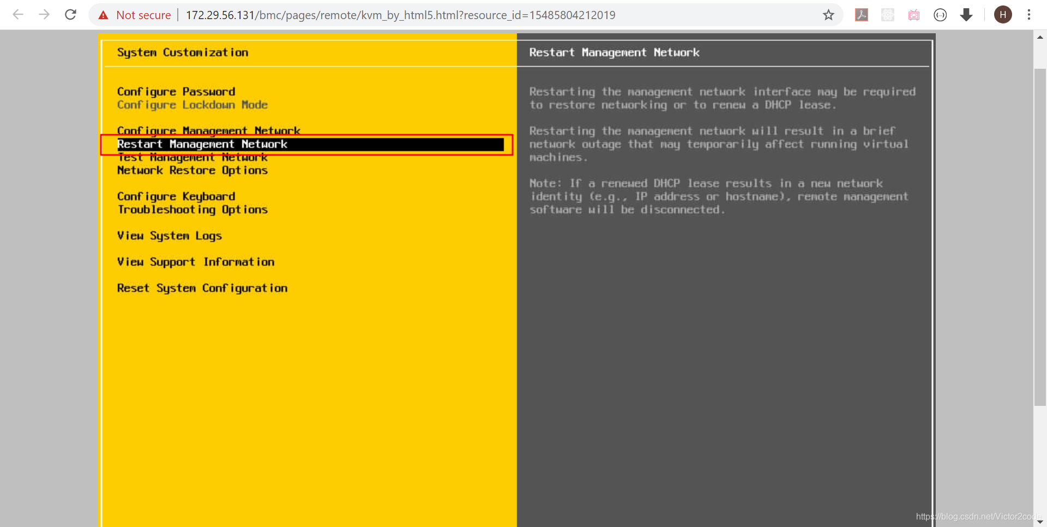1047x527 pixels.
Task: Select Reset System Configuration item
Action: tap(202, 288)
